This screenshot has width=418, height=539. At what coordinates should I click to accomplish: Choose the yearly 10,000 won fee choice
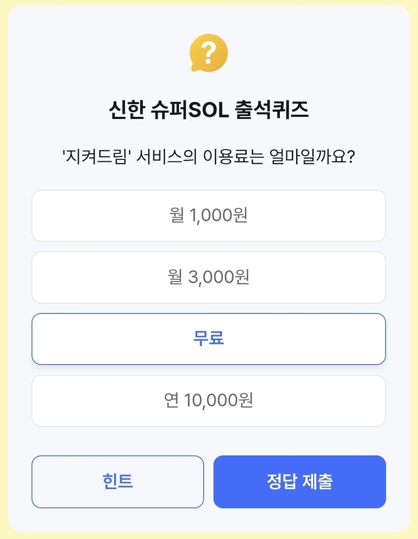click(208, 400)
